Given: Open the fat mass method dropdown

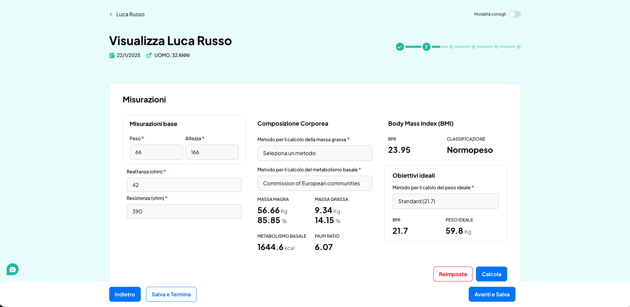Looking at the screenshot, I should [x=315, y=153].
